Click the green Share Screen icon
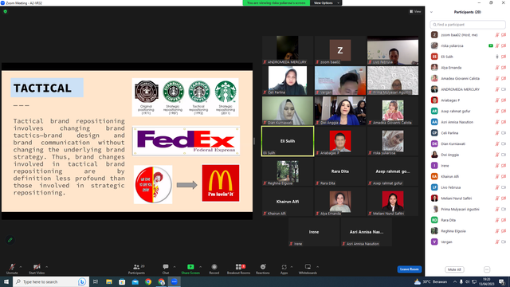Screen dimensions: 510x287 pos(190,267)
